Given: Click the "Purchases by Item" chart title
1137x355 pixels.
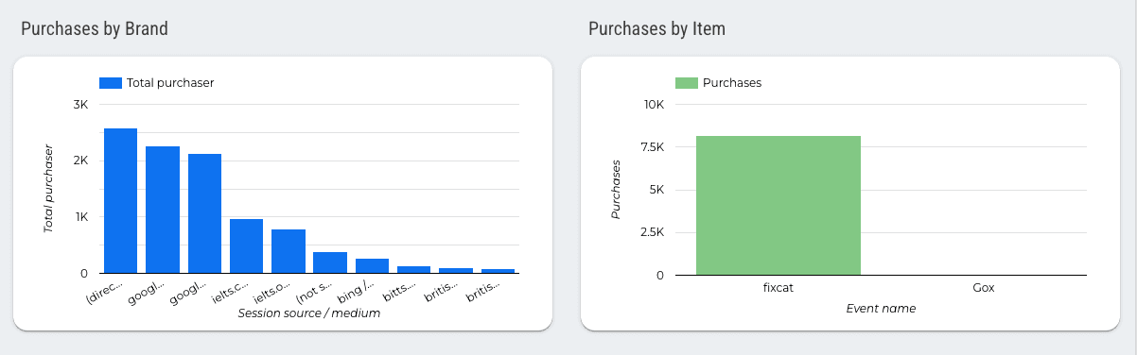Looking at the screenshot, I should click(x=657, y=29).
